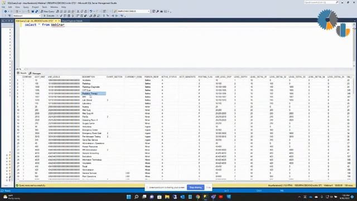The image size is (357, 201).
Task: Select the Emergency Center cell
Action: [93, 130]
